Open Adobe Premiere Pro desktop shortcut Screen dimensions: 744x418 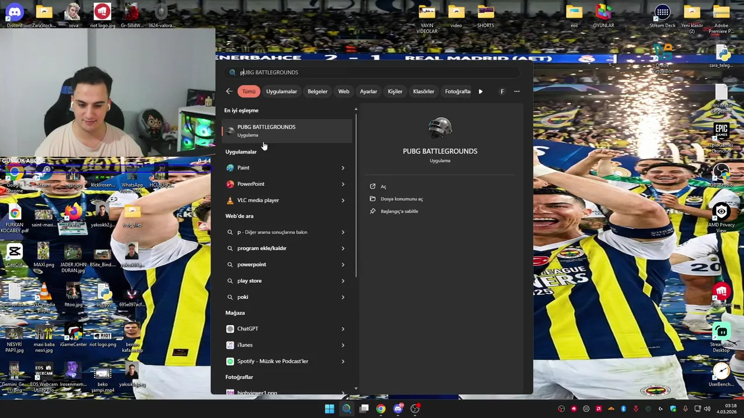coord(721,19)
